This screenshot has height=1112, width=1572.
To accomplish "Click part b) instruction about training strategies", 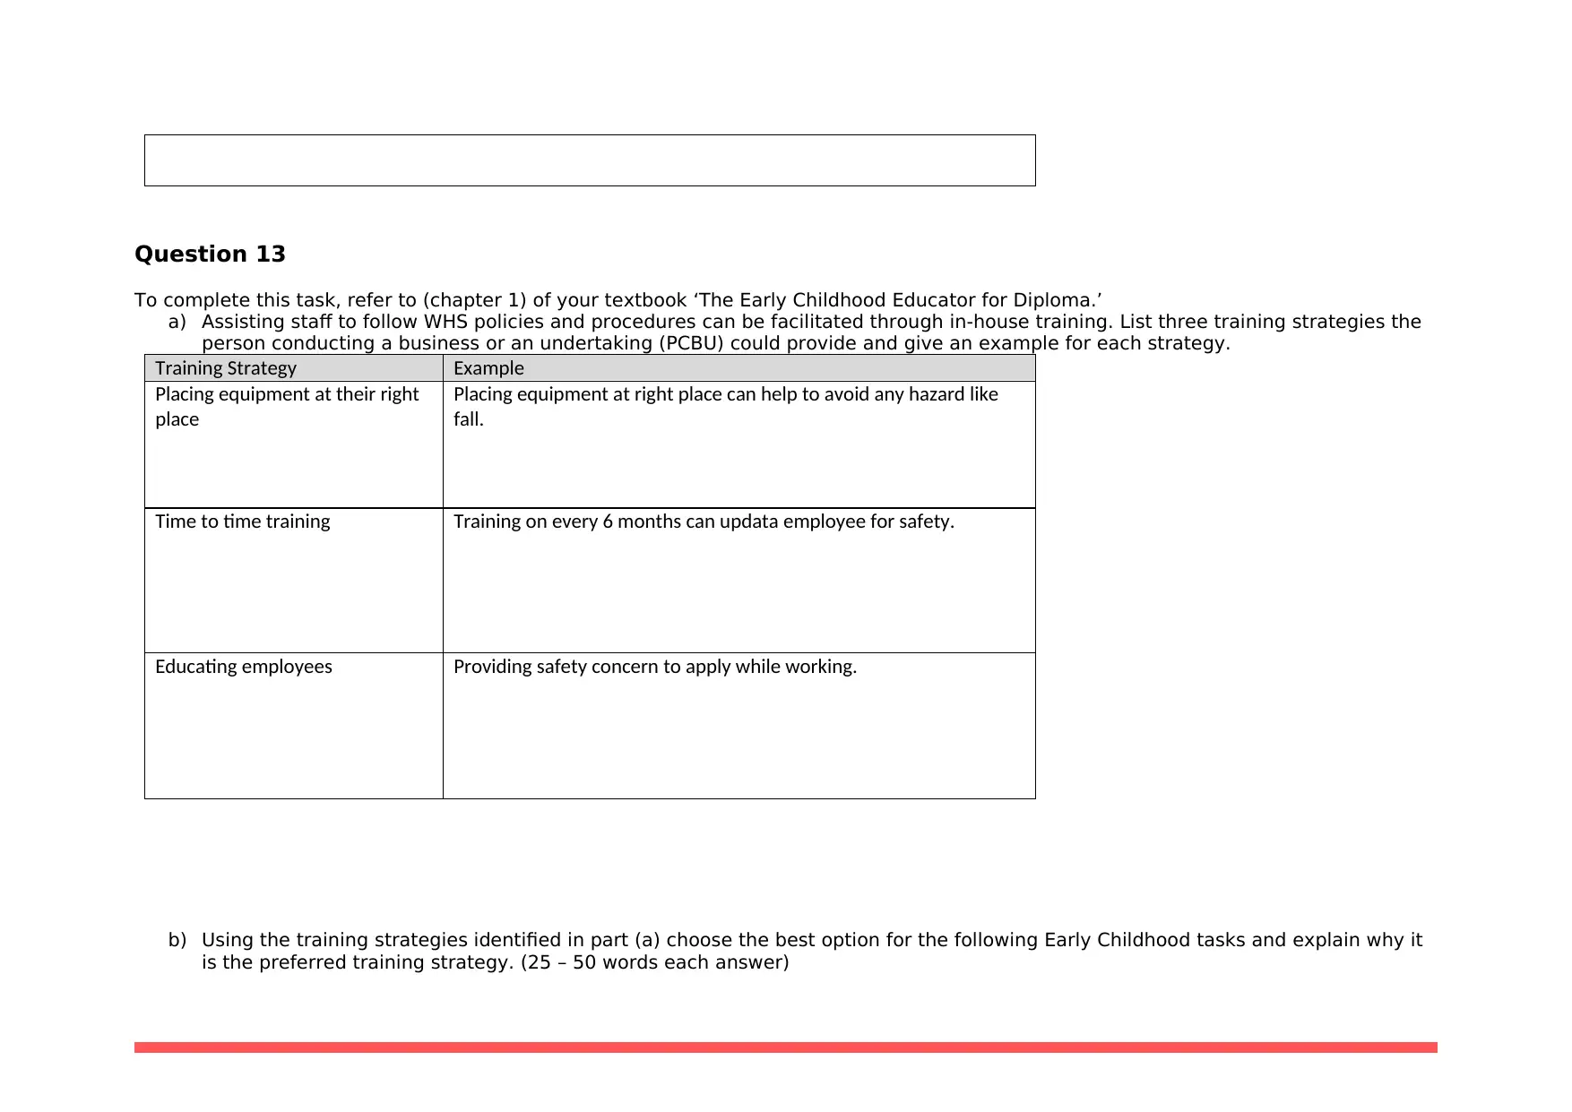I will (x=795, y=951).
